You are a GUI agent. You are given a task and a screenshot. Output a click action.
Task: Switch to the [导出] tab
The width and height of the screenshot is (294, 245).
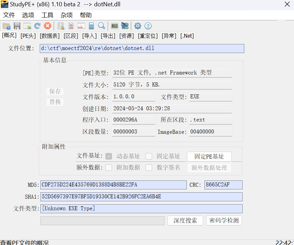(x=108, y=35)
